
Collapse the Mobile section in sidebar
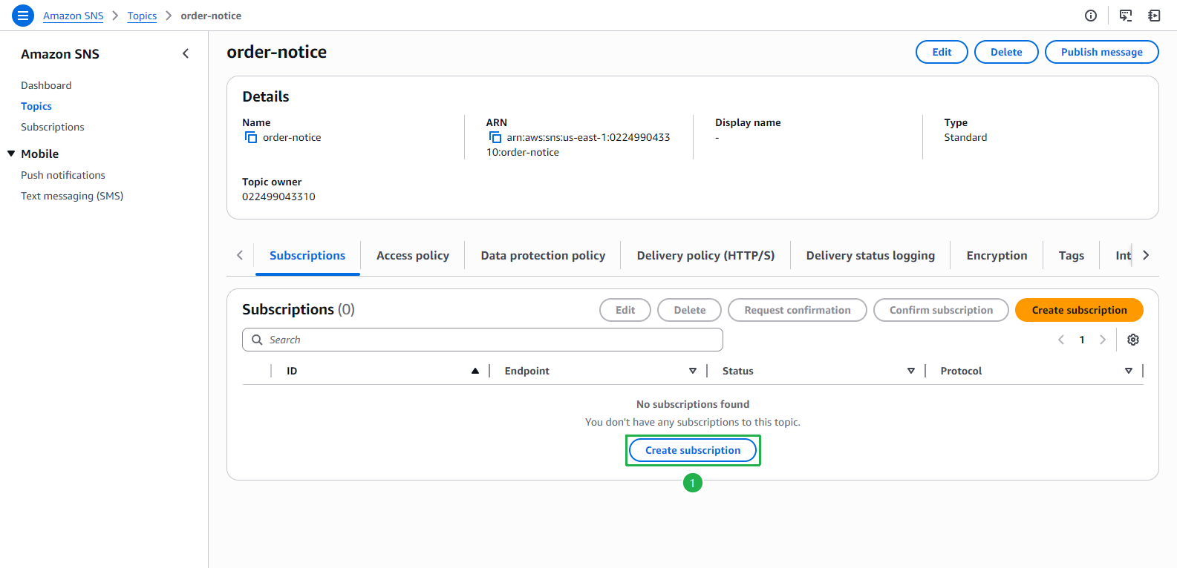pyautogui.click(x=11, y=153)
